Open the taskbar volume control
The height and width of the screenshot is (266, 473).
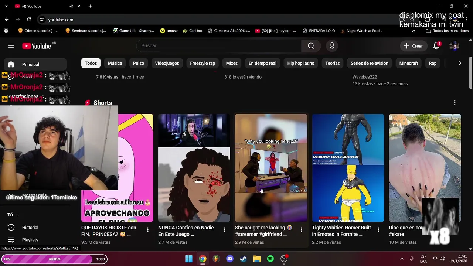click(x=442, y=259)
